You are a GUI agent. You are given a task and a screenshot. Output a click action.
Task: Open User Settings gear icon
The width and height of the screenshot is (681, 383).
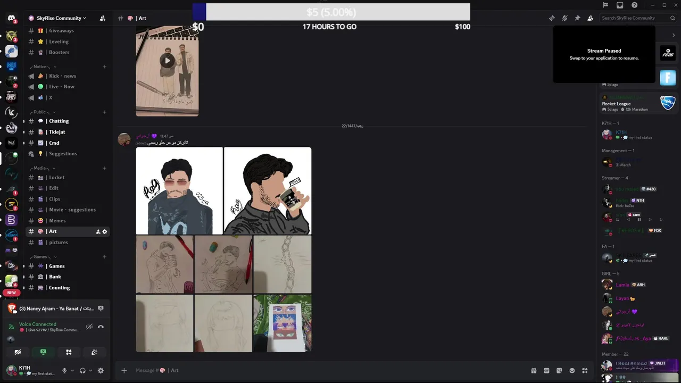pyautogui.click(x=101, y=371)
